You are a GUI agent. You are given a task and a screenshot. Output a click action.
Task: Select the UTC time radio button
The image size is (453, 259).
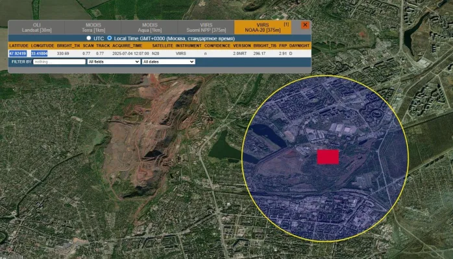pyautogui.click(x=89, y=38)
